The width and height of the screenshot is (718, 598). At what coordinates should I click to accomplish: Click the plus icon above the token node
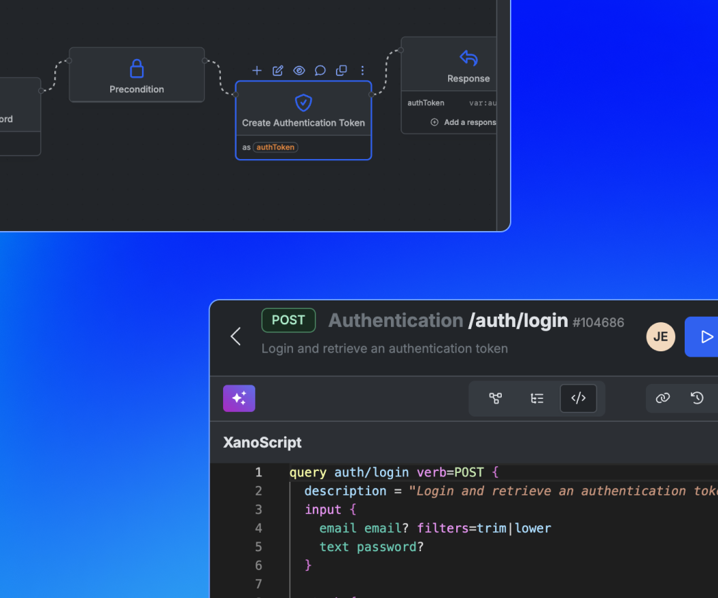[x=257, y=71]
